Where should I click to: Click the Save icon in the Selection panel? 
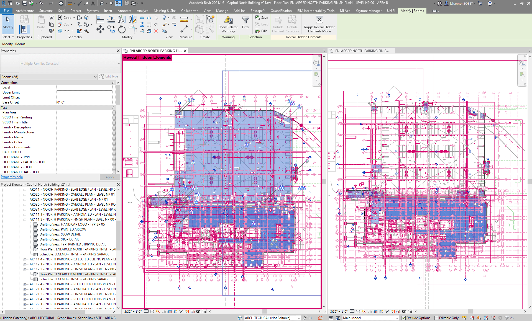pyautogui.click(x=257, y=17)
